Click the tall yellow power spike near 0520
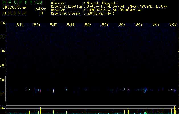The image size is (179, 114). [x=175, y=110]
